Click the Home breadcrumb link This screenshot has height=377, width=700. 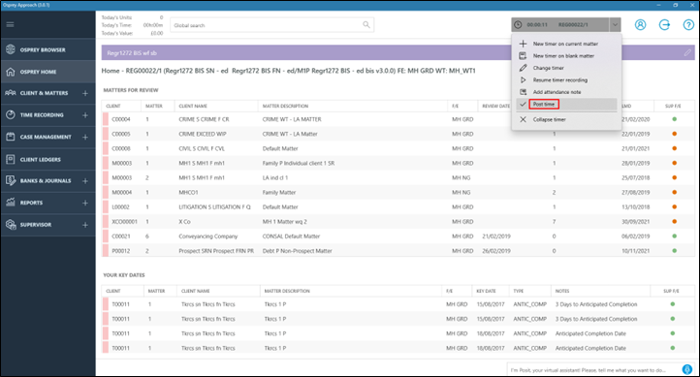111,71
